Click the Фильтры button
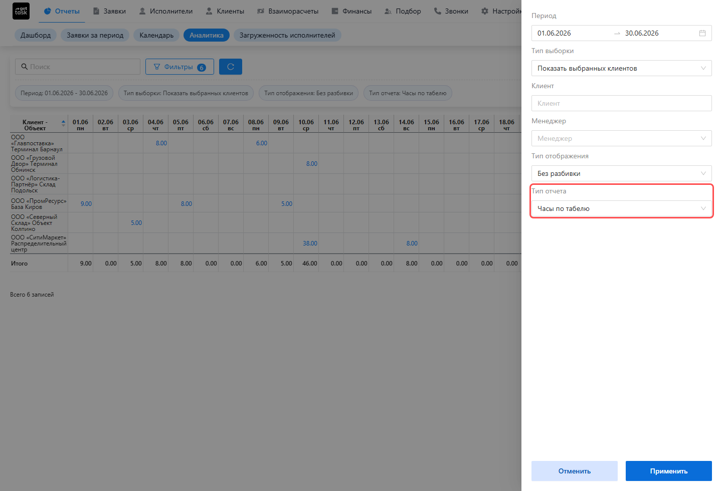Viewport: 722px width, 491px height. (x=179, y=67)
